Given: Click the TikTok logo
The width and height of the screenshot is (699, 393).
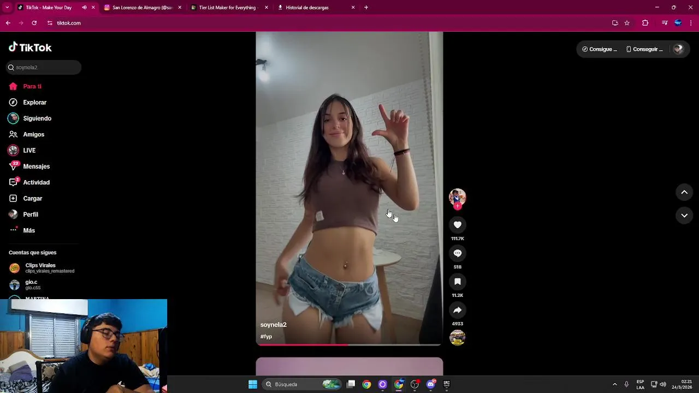Looking at the screenshot, I should tap(30, 47).
